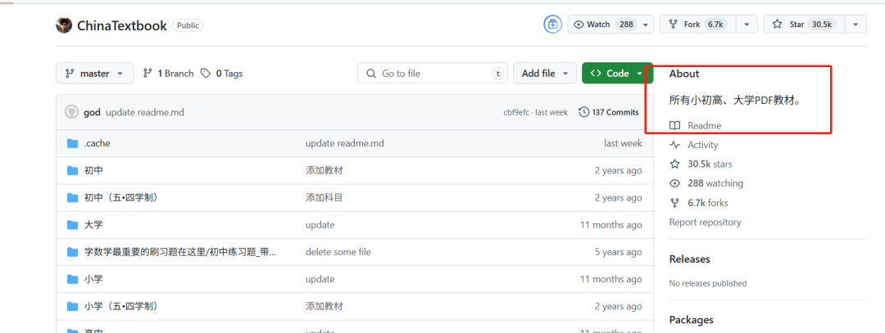This screenshot has height=333, width=885.
Task: Open the .cache folder
Action: pos(97,143)
